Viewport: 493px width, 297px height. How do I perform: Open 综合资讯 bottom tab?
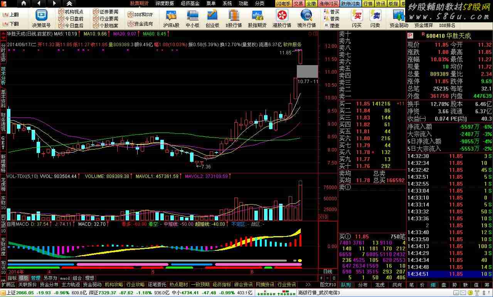click(x=243, y=285)
